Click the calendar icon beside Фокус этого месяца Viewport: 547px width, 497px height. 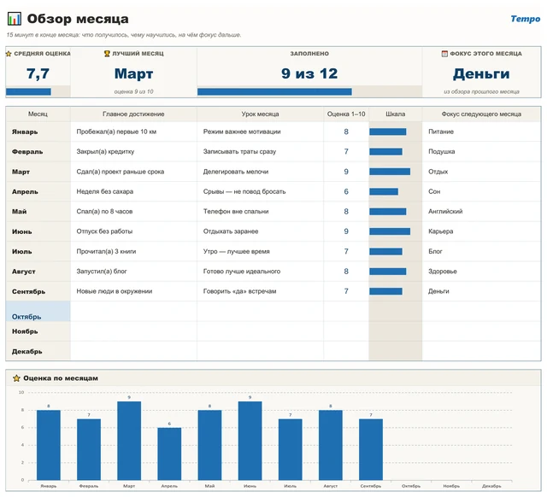click(x=444, y=53)
